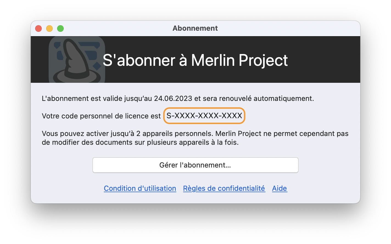Click the green zoom window control
Image resolution: width=391 pixels, height=244 pixels.
(60, 28)
